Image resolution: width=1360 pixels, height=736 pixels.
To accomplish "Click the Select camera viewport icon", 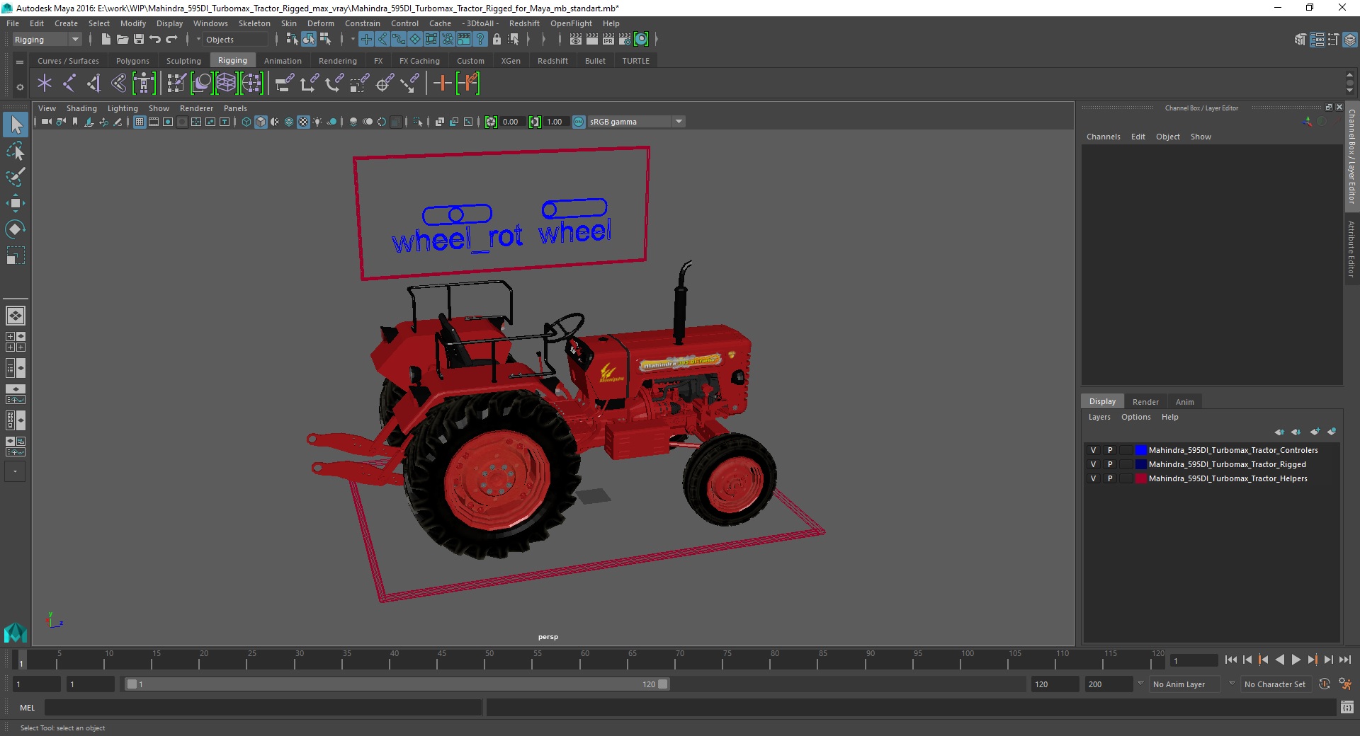I will 46,122.
